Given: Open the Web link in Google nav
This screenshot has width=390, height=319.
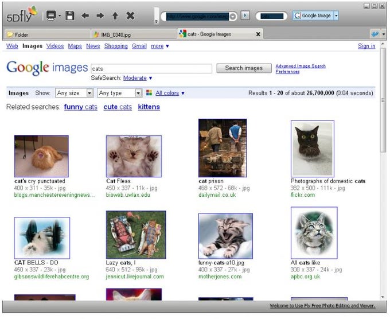Looking at the screenshot, I should click(x=12, y=46).
